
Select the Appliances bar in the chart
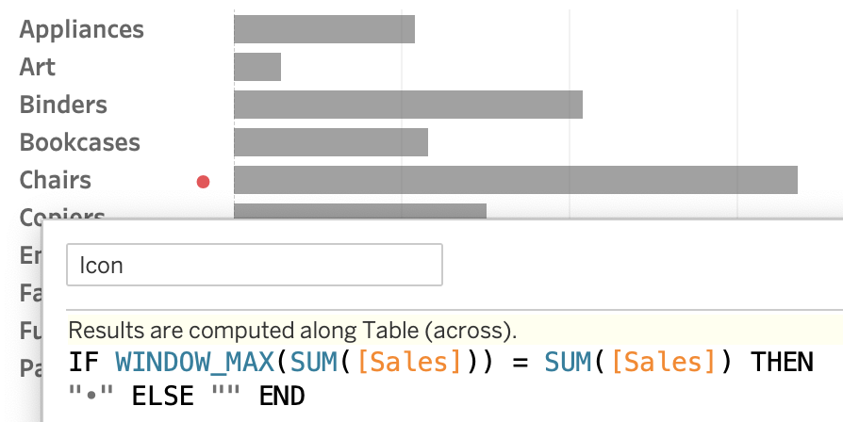click(324, 29)
